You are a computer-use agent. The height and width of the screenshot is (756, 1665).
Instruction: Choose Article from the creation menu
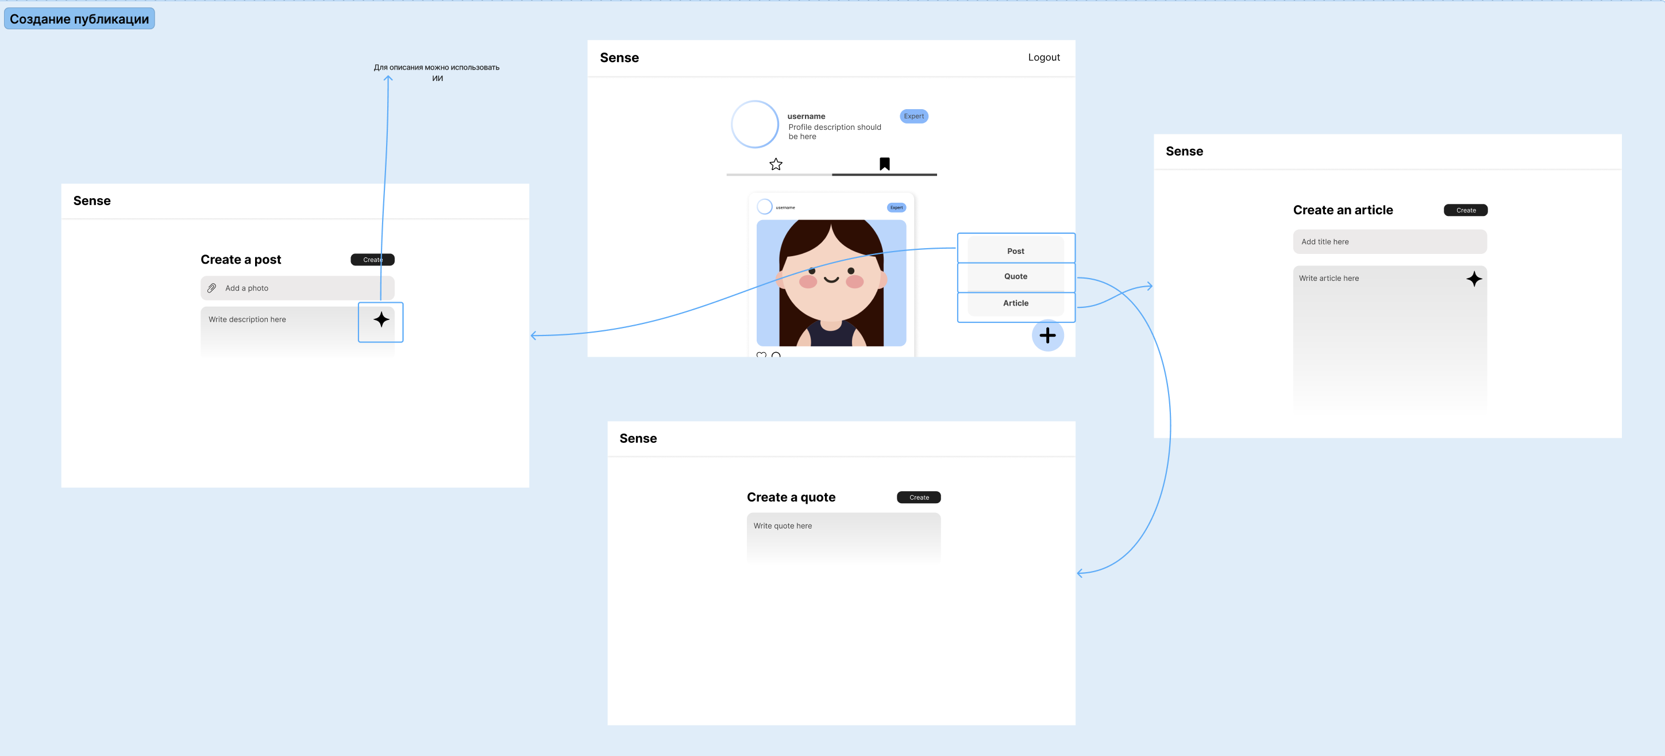pyautogui.click(x=1015, y=303)
